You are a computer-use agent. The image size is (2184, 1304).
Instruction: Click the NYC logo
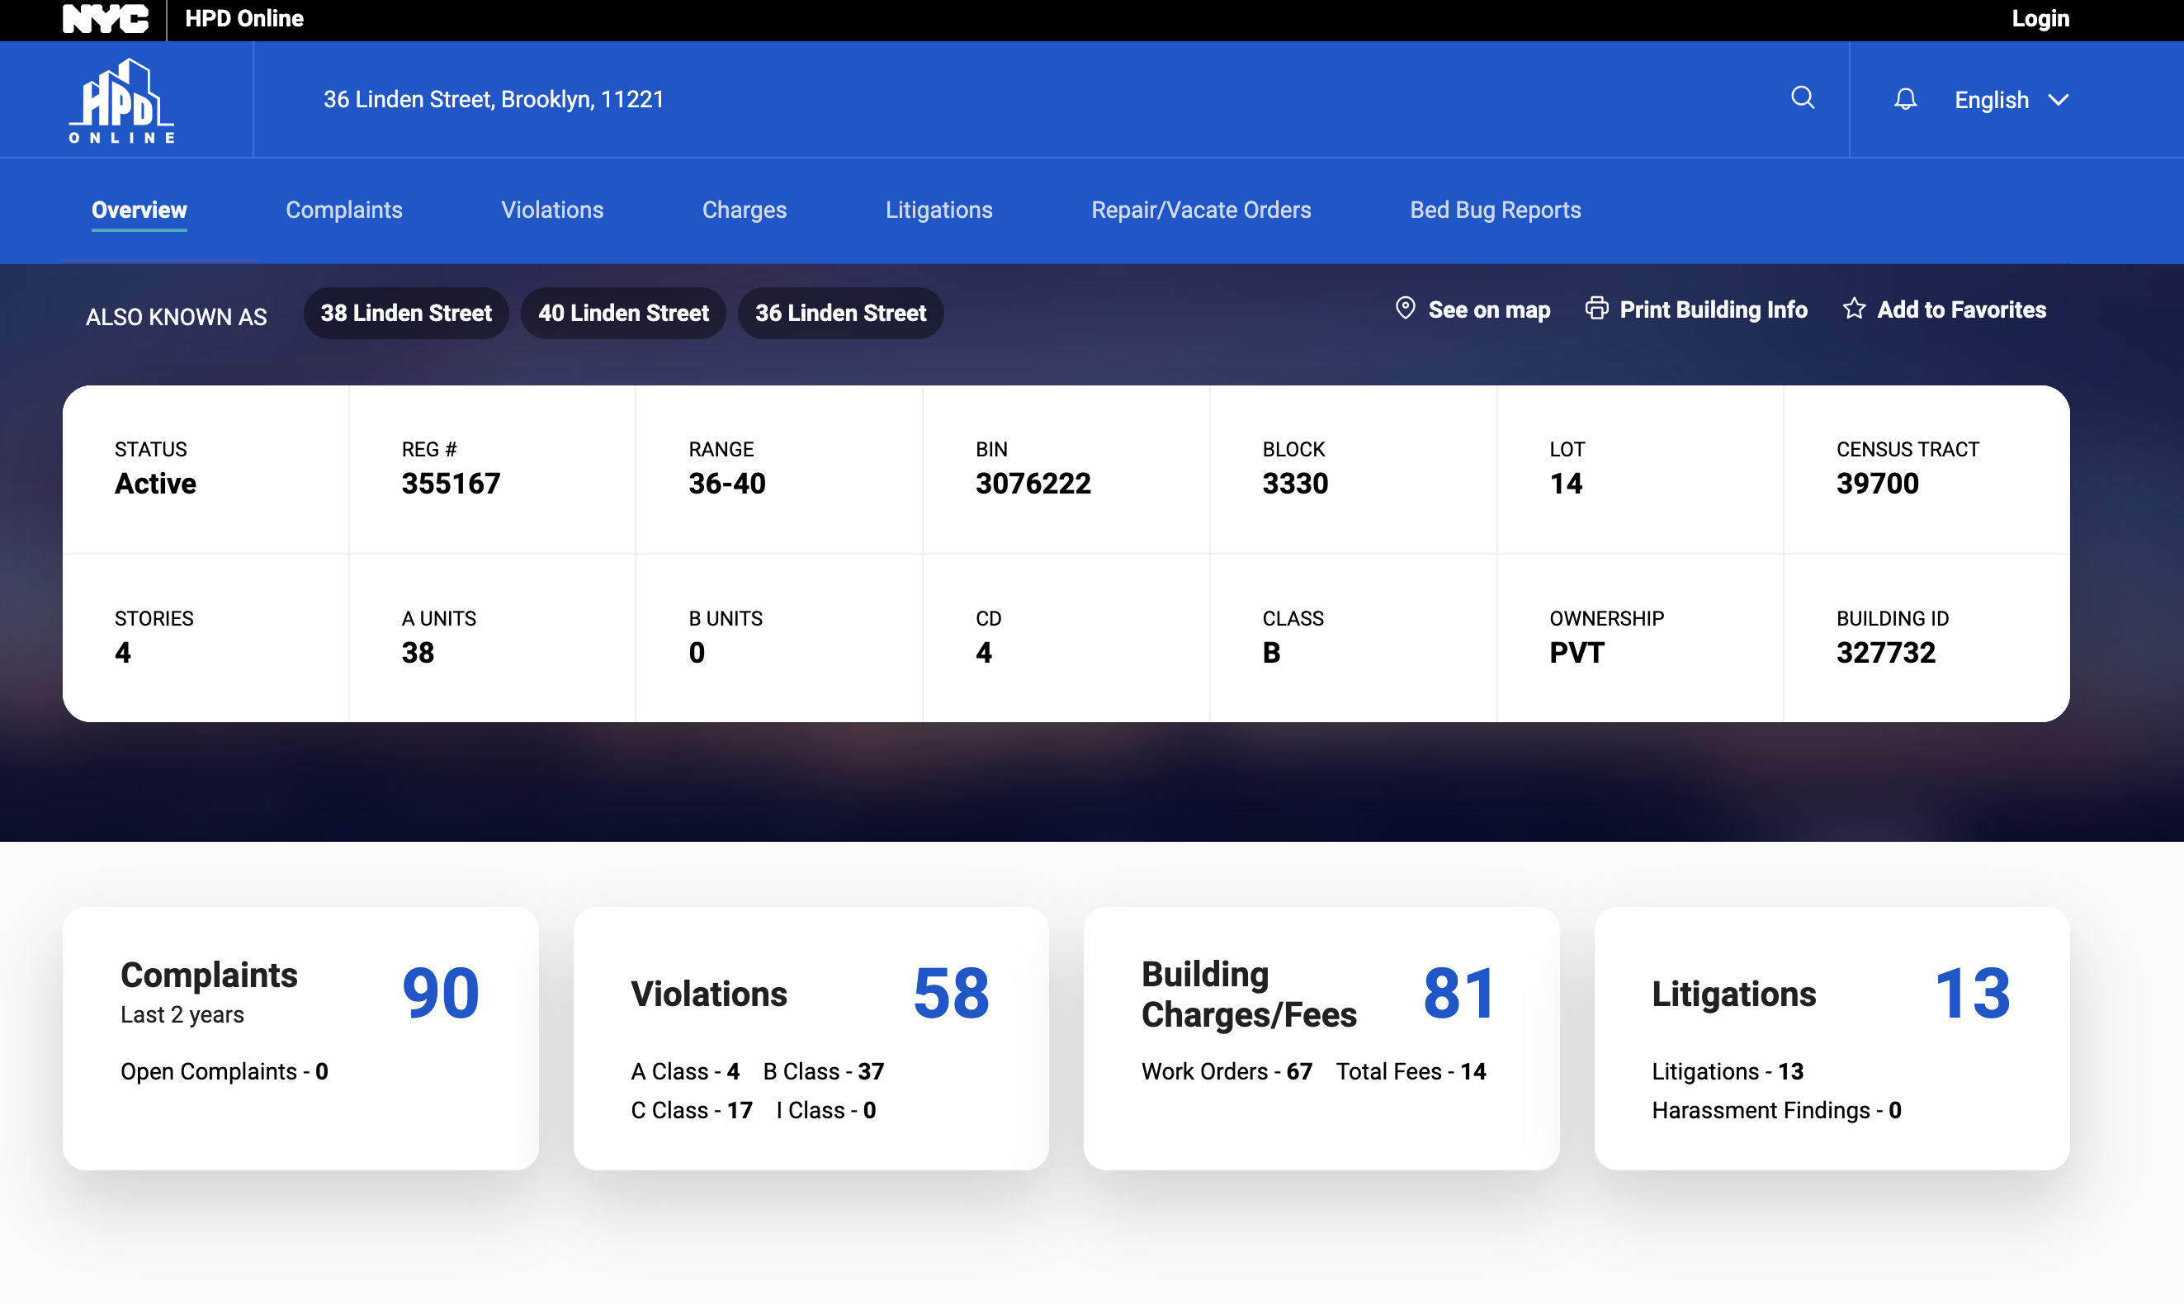tap(106, 18)
